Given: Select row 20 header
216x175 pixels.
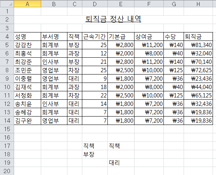Looking at the screenshot, I should (7, 171).
